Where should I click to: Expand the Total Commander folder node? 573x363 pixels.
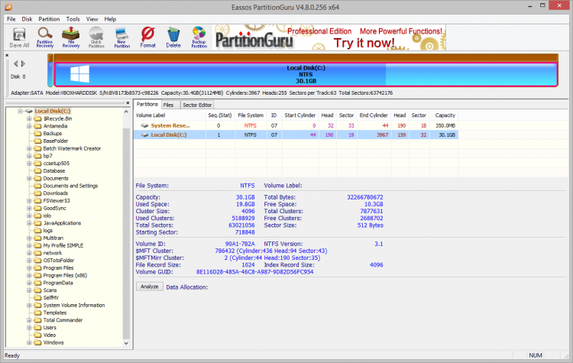tap(29, 320)
